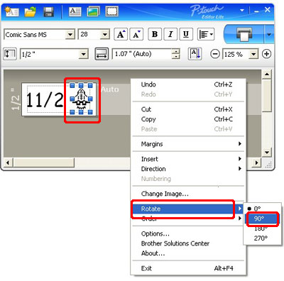Save the label with the floppy disk icon
The image size is (284, 281).
[x=49, y=11]
